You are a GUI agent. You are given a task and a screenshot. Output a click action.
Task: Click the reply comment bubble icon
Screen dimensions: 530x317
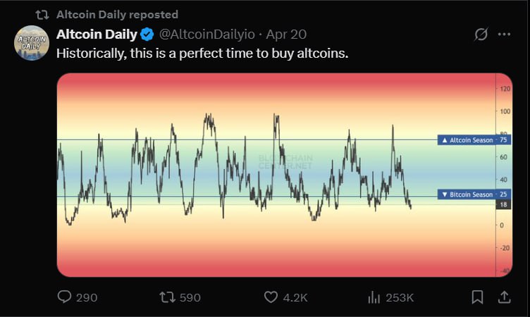(x=64, y=297)
